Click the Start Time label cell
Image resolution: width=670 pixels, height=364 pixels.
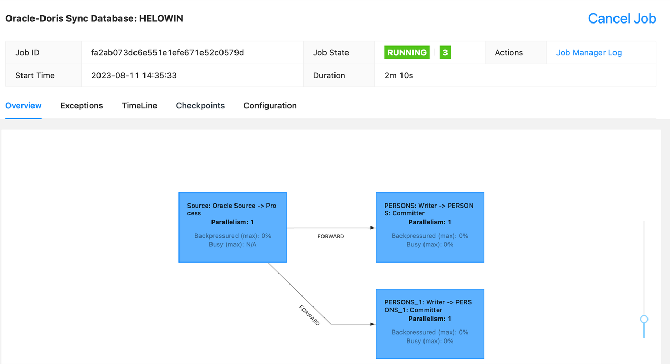coord(43,76)
